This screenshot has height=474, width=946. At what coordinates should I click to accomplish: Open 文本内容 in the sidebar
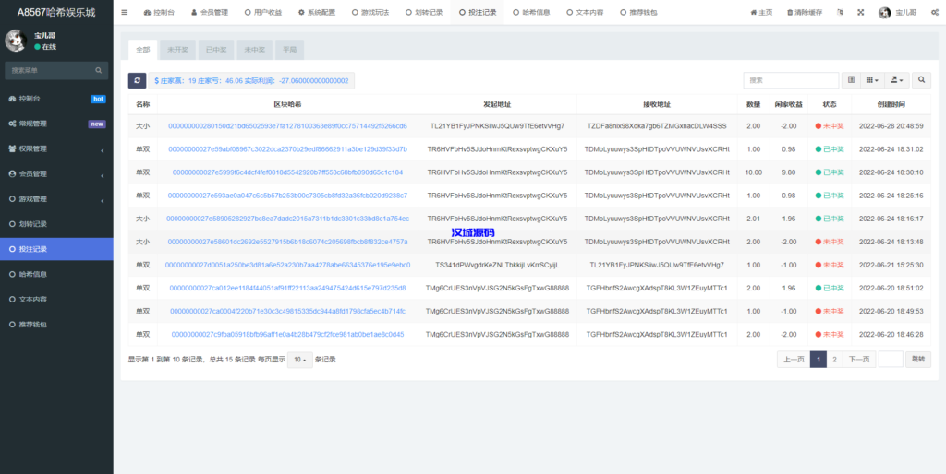tap(56, 299)
